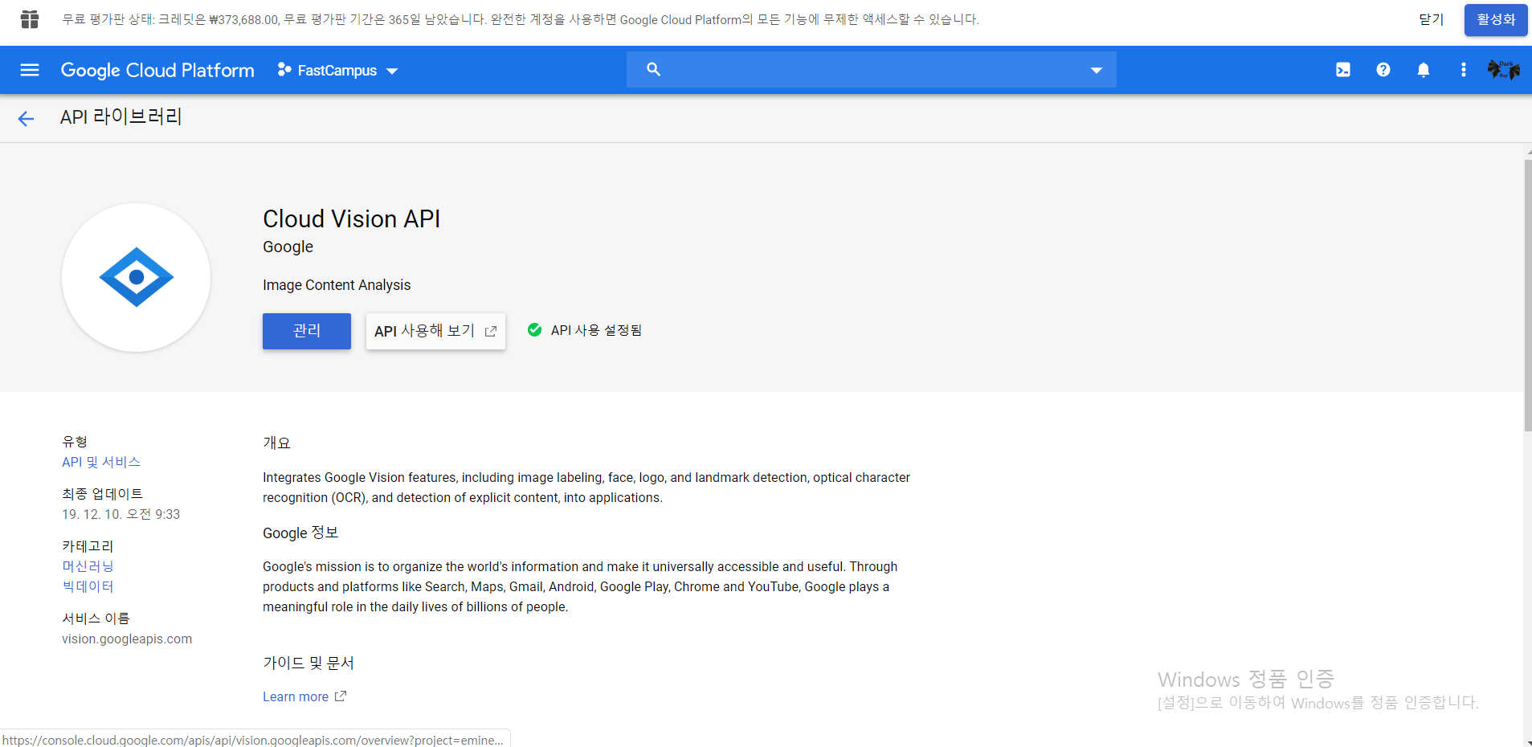Open the 머신러닝 category link

(88, 566)
